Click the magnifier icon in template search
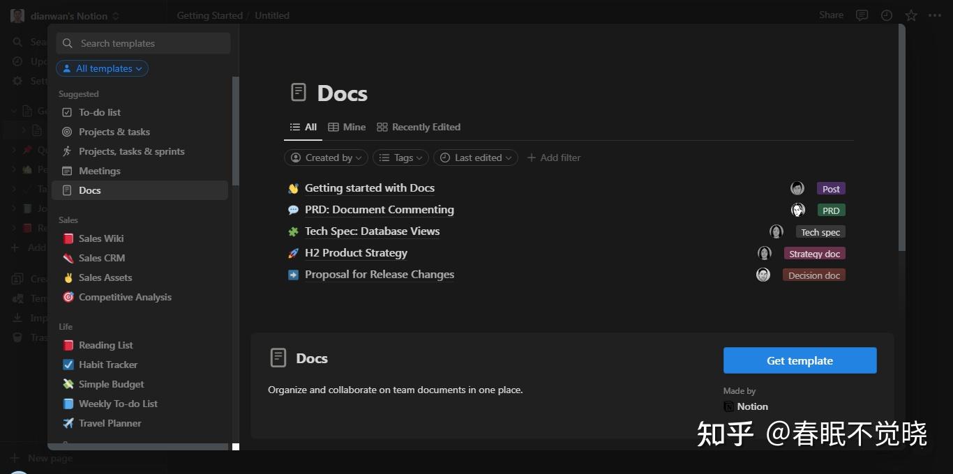 tap(68, 43)
